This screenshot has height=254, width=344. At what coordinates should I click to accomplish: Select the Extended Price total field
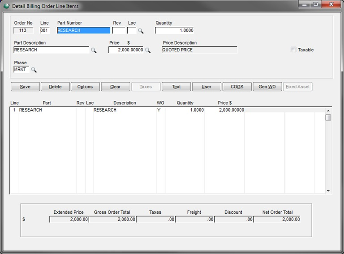pyautogui.click(x=69, y=219)
